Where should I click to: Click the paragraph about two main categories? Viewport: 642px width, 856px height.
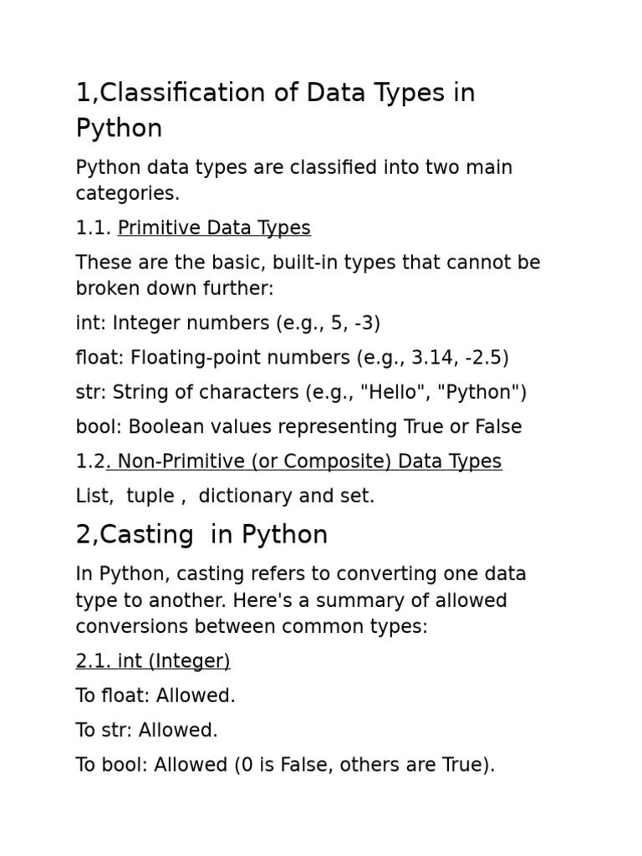[x=294, y=181]
